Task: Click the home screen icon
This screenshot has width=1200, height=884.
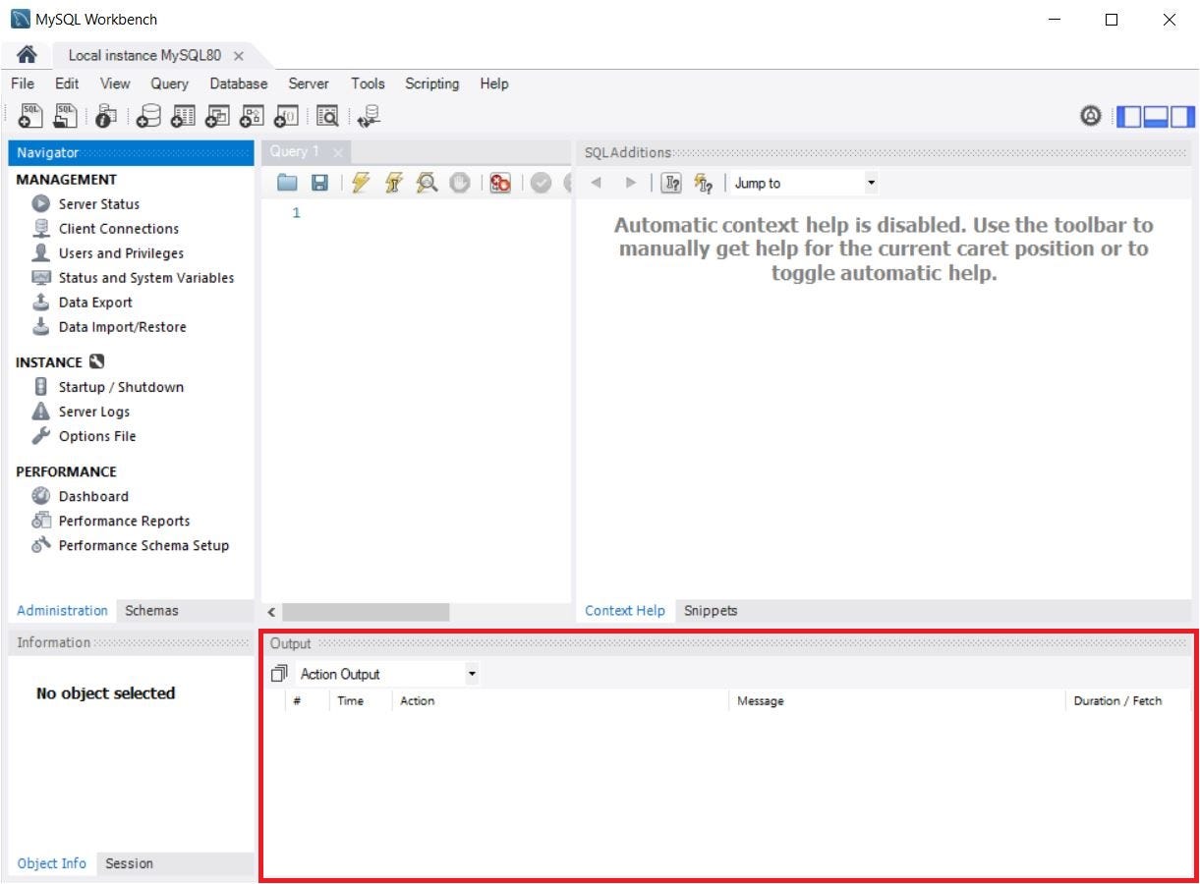Action: (x=28, y=55)
